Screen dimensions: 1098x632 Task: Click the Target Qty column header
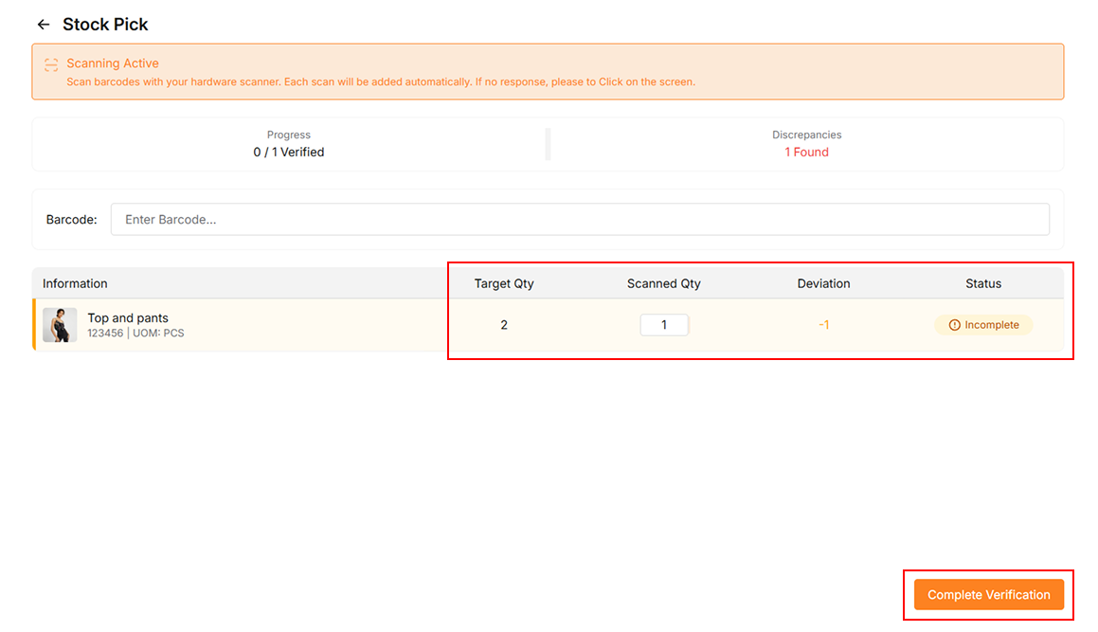(504, 283)
